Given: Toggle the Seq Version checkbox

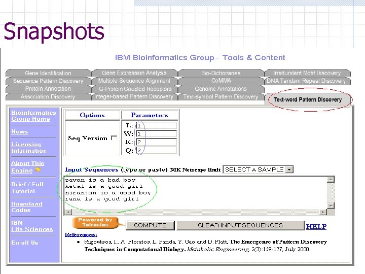Looking at the screenshot, I should pyautogui.click(x=114, y=138).
